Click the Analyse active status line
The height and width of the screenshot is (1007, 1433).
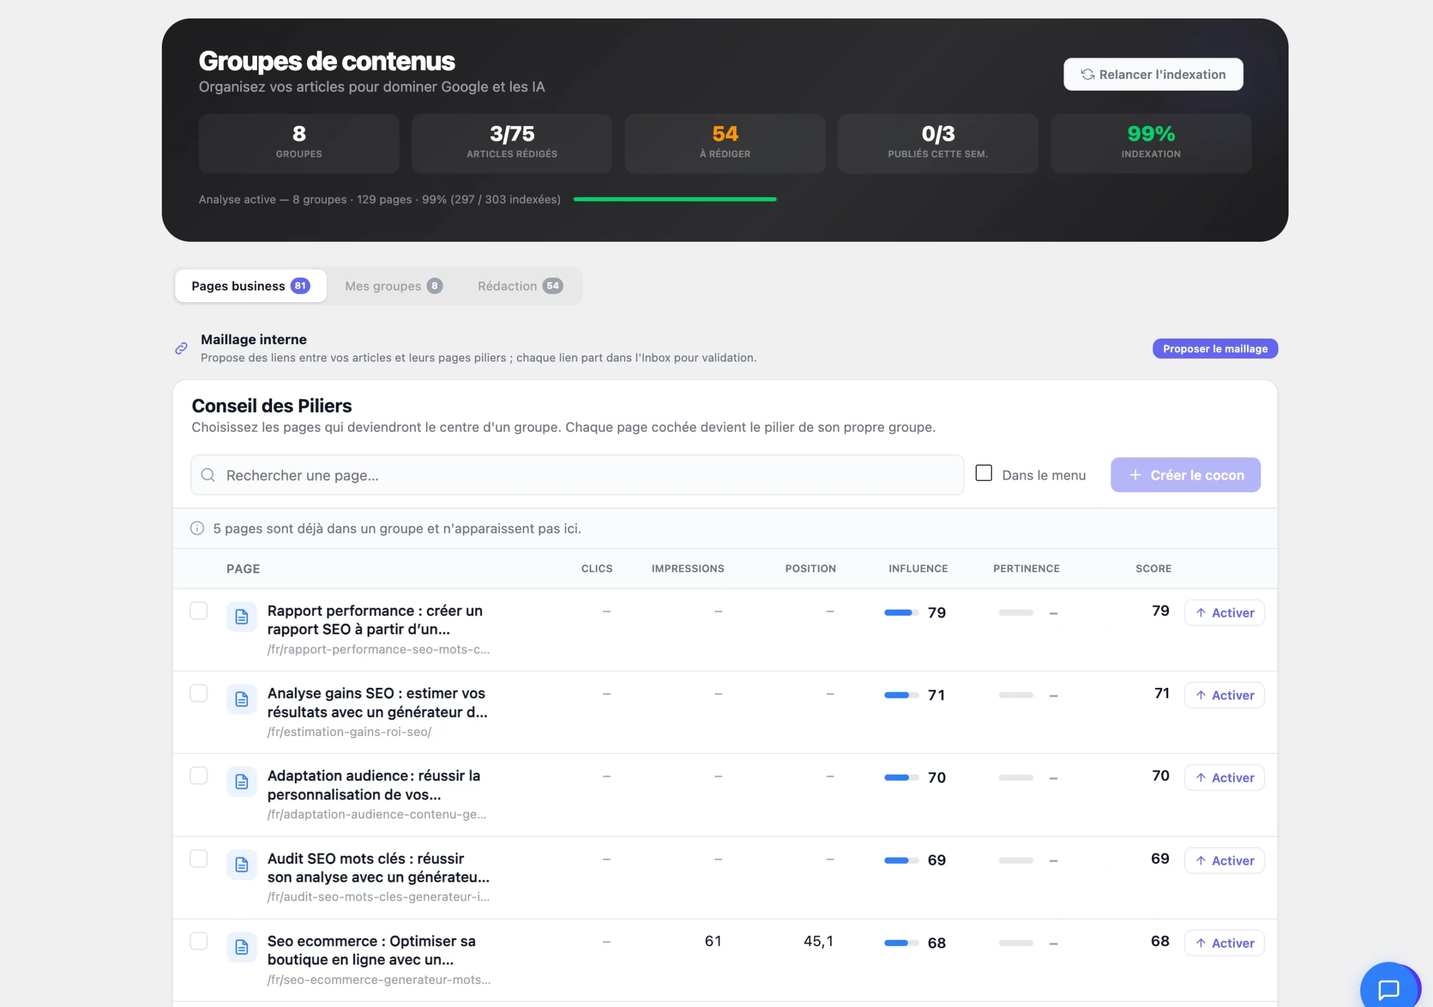[x=380, y=199]
